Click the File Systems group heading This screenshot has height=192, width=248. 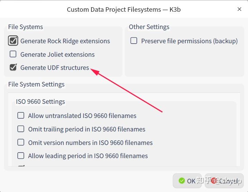point(26,27)
